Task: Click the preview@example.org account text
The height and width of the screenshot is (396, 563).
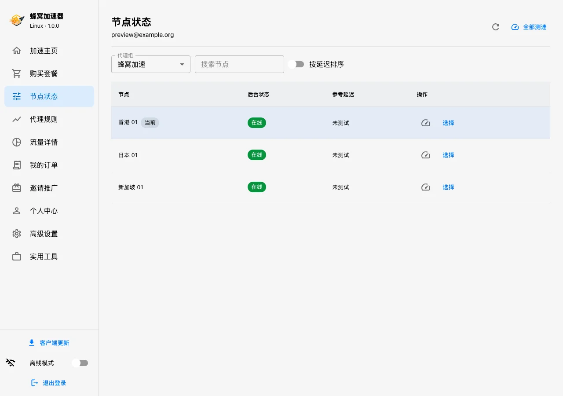Action: click(143, 35)
